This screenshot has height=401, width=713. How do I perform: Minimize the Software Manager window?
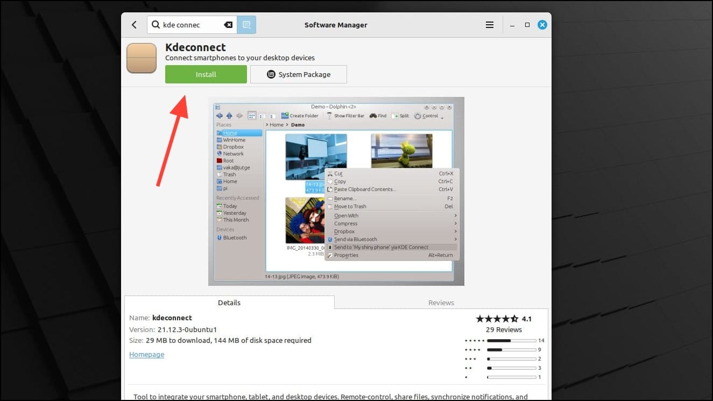(x=512, y=25)
